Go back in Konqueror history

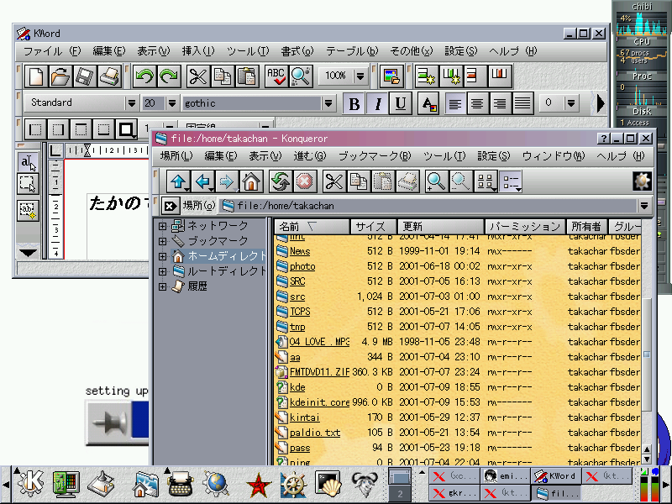202,181
